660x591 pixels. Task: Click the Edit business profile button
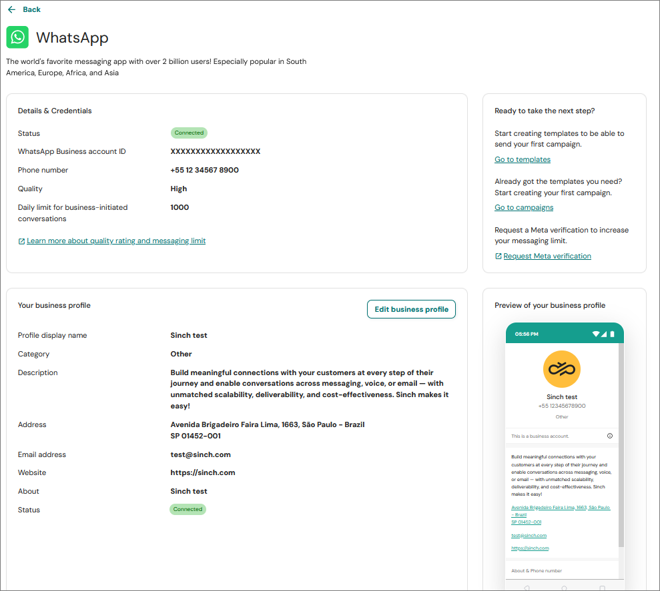411,309
